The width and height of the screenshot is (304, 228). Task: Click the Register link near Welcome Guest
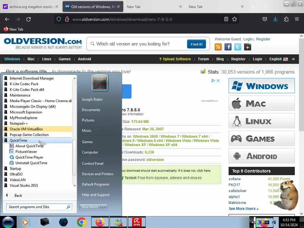[x=263, y=39]
